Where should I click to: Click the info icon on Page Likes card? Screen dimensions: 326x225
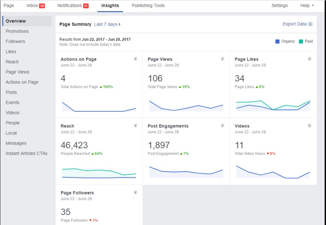pos(309,59)
